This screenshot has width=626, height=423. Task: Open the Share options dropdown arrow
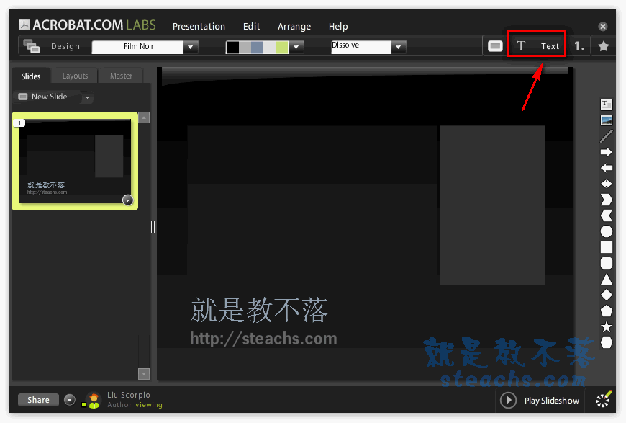click(x=70, y=400)
